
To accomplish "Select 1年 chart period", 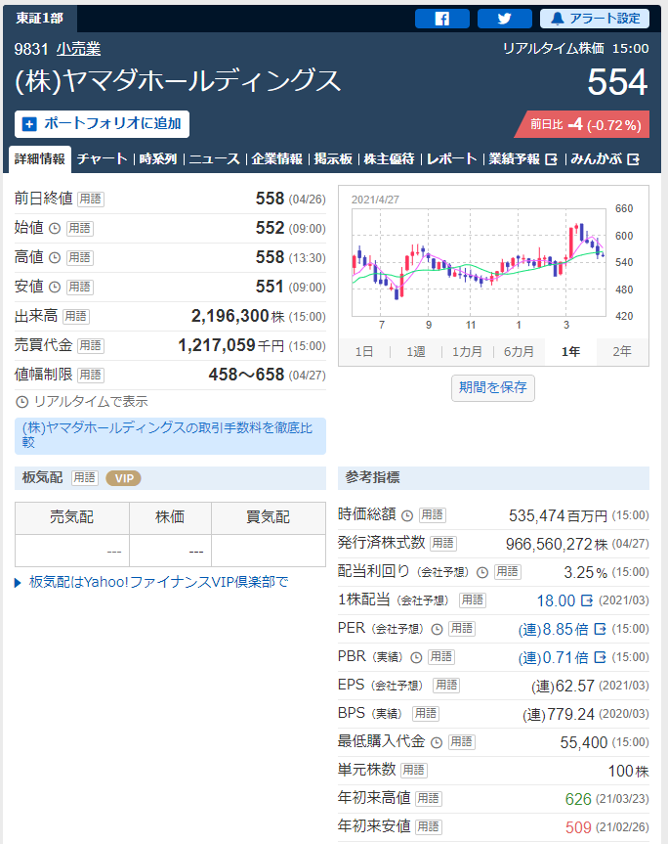I will click(x=570, y=352).
